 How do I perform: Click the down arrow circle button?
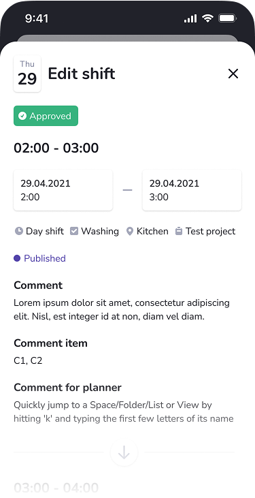(x=124, y=452)
